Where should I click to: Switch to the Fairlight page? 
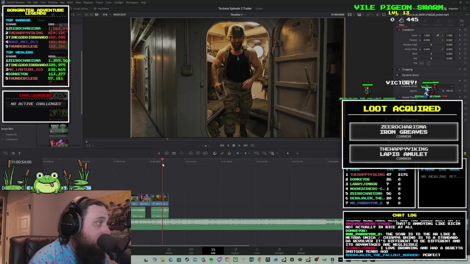point(279,251)
